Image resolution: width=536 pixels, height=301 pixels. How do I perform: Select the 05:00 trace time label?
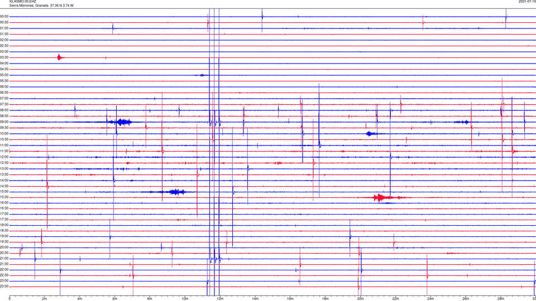pyautogui.click(x=4, y=75)
